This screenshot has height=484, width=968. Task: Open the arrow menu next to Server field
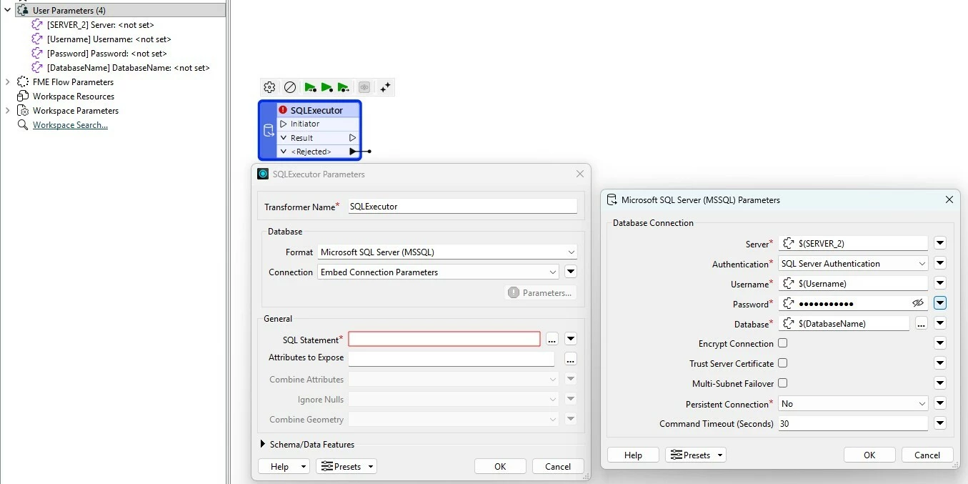click(940, 243)
